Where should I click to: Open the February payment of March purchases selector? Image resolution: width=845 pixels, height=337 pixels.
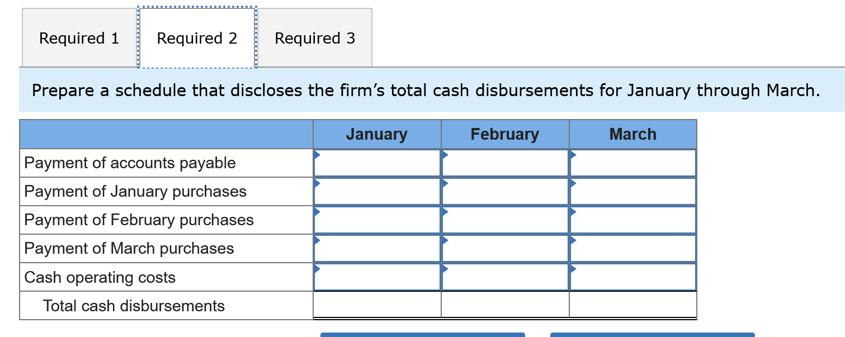click(445, 241)
